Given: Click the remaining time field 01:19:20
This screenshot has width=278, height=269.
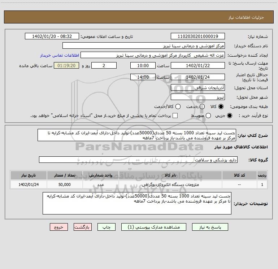Looking at the screenshot, I should [66, 65].
